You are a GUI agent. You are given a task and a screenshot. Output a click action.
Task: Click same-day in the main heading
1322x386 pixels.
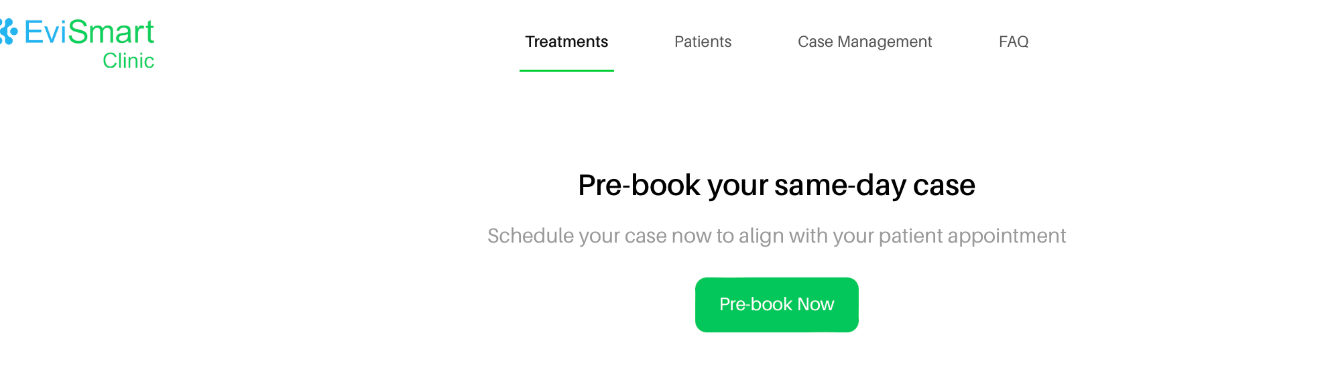pyautogui.click(x=841, y=186)
